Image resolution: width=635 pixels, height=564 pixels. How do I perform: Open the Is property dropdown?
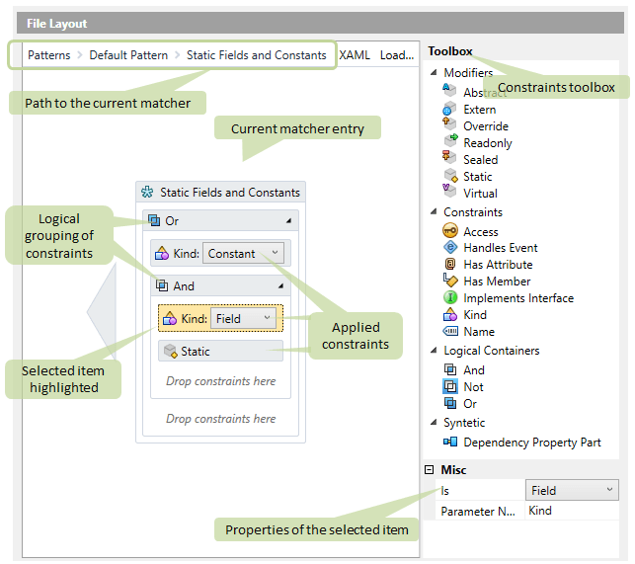[609, 490]
